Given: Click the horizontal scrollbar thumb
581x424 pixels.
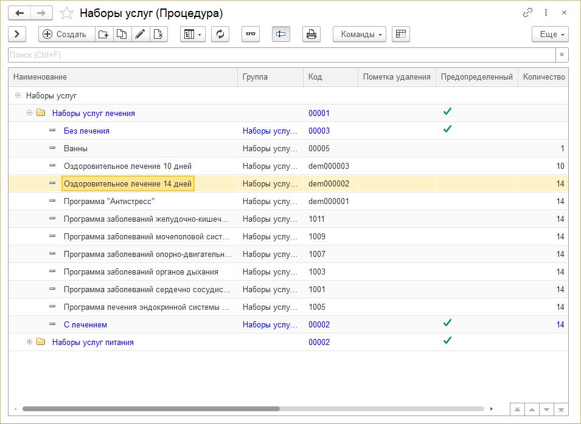Looking at the screenshot, I should point(151,409).
